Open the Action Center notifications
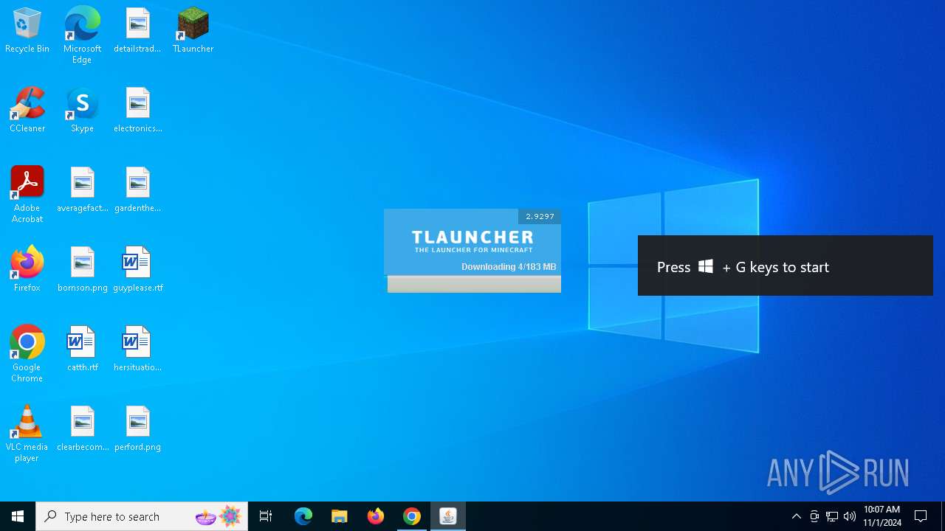Image resolution: width=945 pixels, height=531 pixels. 921,516
